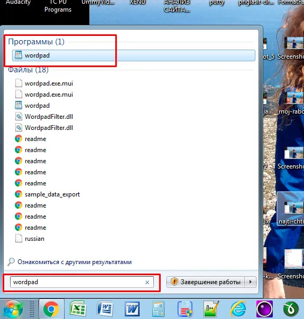Open the purple sphere app in the taskbar
This screenshot has height=319, width=304.
pyautogui.click(x=264, y=309)
